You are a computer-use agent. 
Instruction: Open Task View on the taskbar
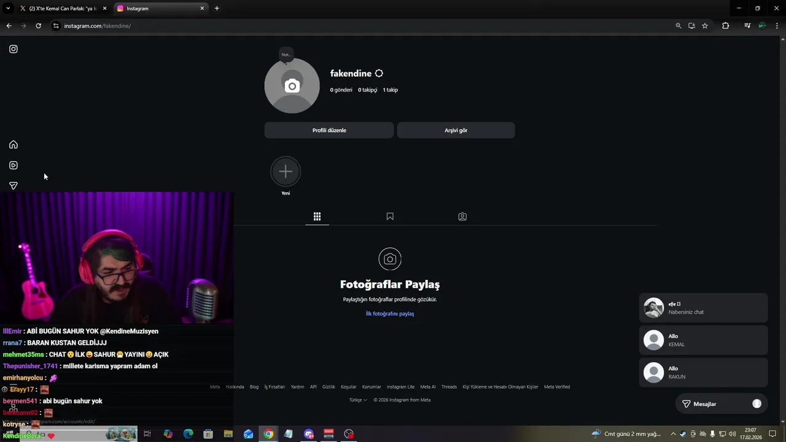coord(147,434)
